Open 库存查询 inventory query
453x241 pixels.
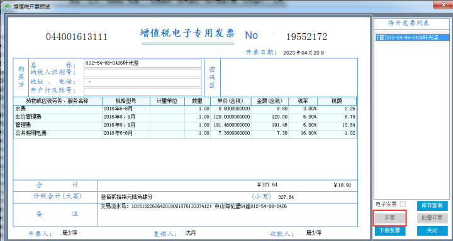pos(432,206)
